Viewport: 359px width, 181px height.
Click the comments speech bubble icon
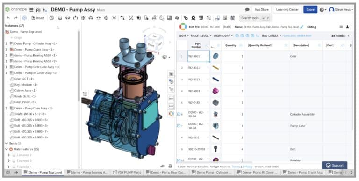click(x=247, y=10)
